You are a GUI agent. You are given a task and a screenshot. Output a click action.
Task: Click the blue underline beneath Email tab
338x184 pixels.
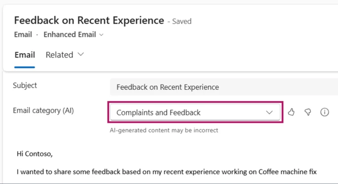tap(25, 67)
